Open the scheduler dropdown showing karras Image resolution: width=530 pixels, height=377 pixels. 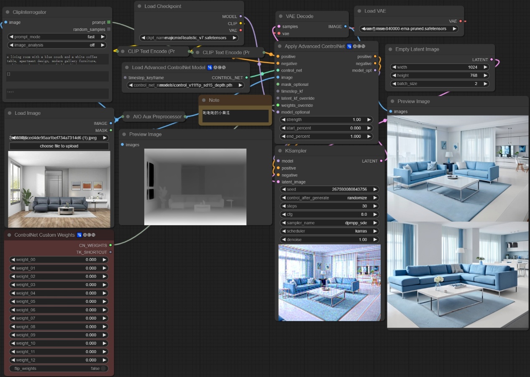tap(329, 231)
